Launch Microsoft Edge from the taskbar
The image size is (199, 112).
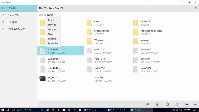[42, 110]
